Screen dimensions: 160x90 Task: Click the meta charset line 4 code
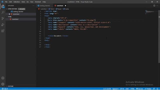[x=57, y=18]
